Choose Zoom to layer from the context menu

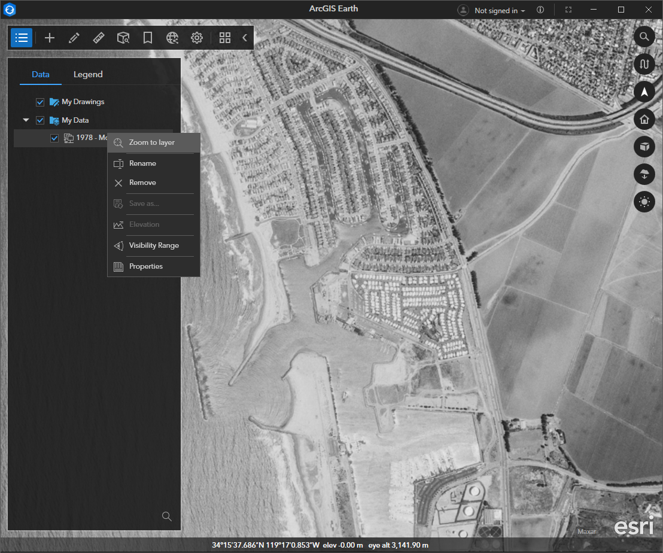pyautogui.click(x=153, y=142)
